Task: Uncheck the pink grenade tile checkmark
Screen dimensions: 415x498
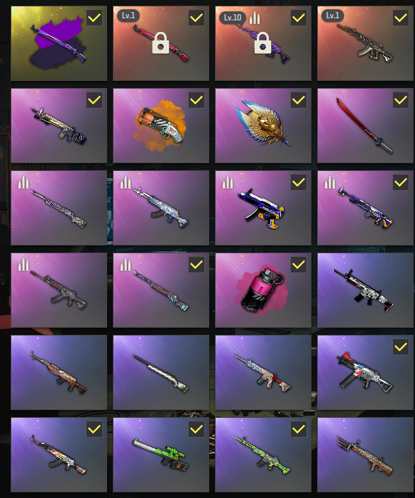Action: click(x=299, y=265)
